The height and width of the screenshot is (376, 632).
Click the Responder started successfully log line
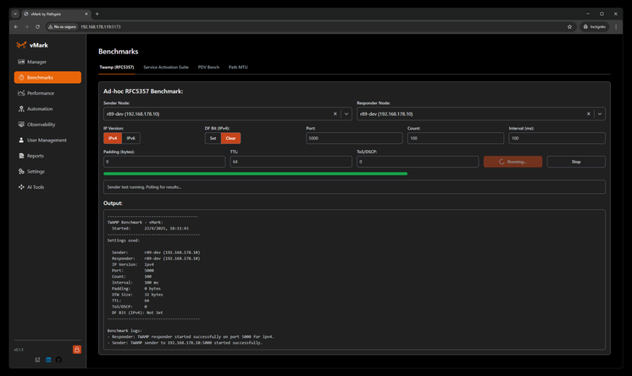[x=191, y=336]
